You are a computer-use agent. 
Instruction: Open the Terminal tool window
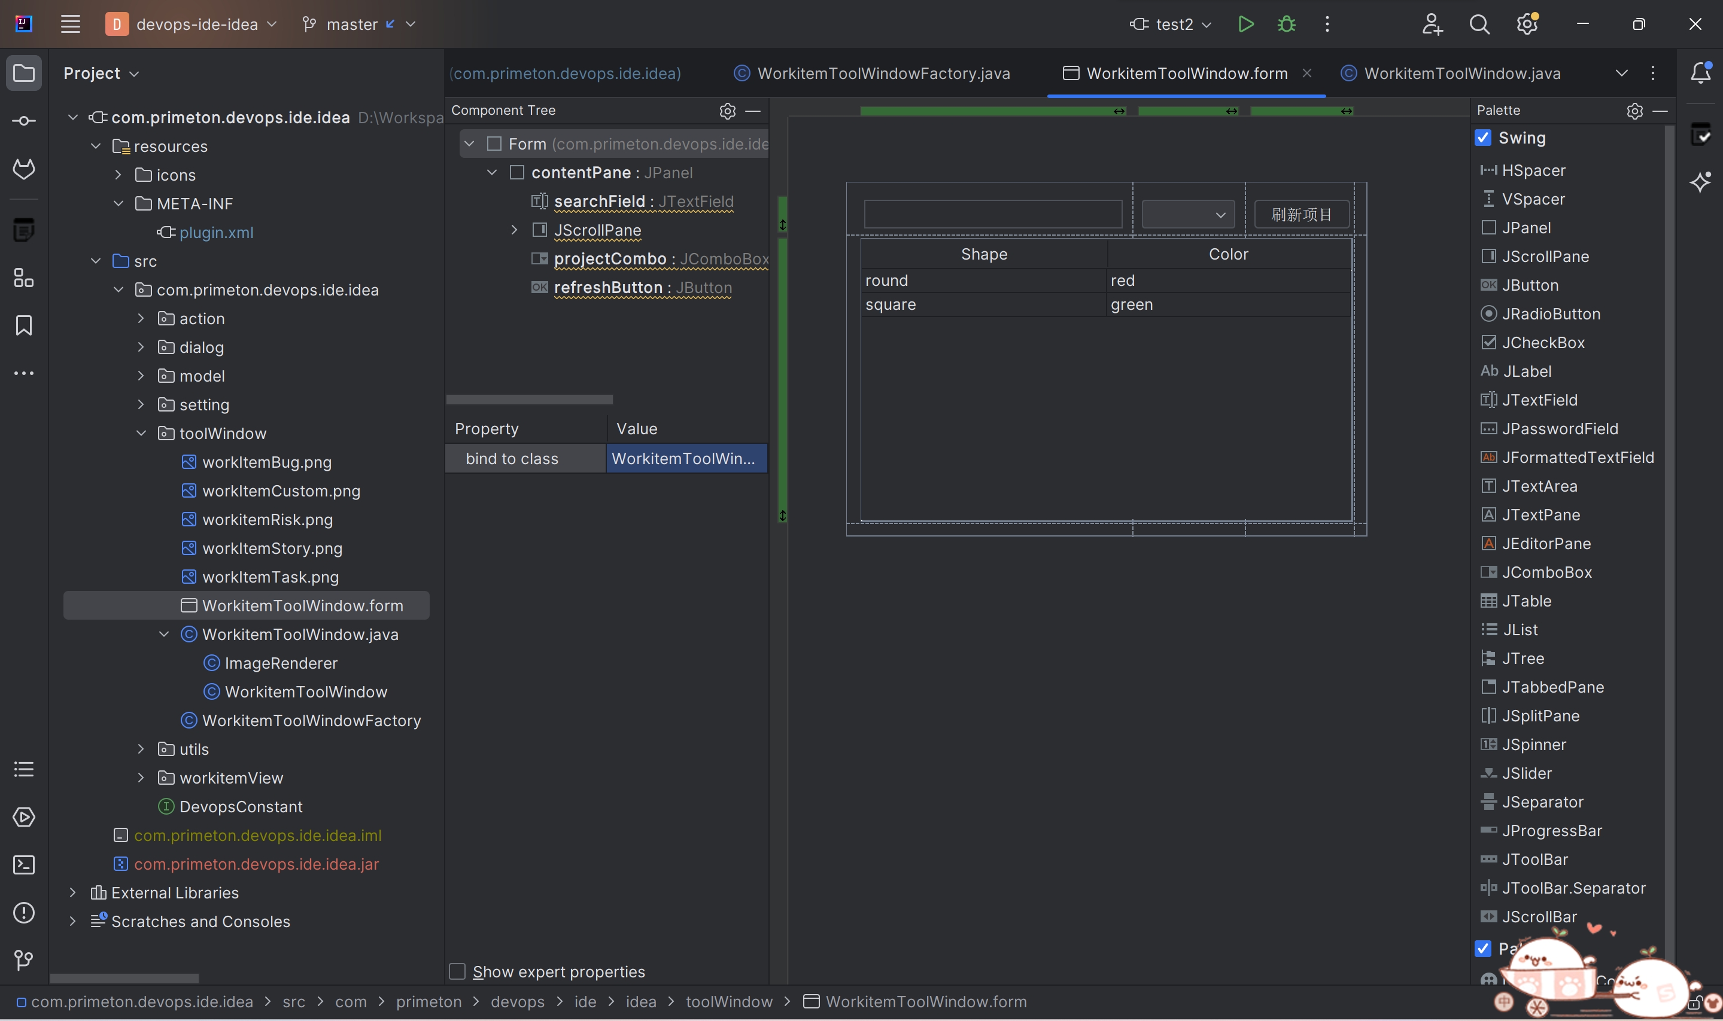click(x=23, y=865)
